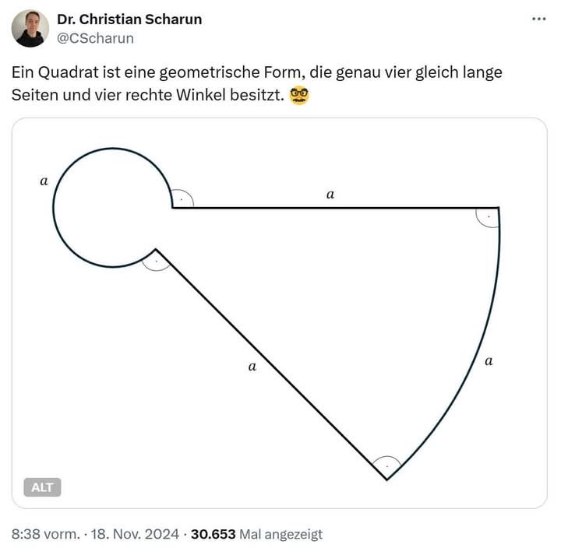Click the 30.653 view count
Viewport: 561px width, 555px height.
213,534
